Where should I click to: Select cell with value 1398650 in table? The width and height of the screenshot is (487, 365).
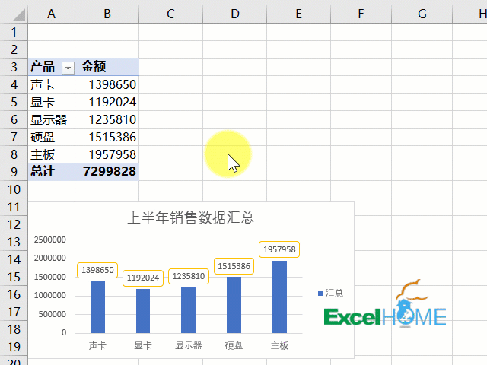tap(107, 84)
